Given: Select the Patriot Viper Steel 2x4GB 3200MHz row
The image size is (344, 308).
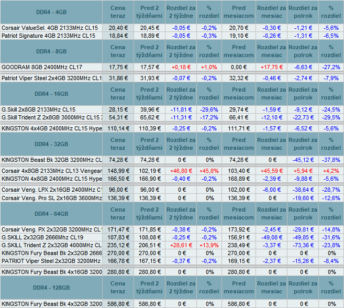Looking at the screenshot, I should 172,78.
